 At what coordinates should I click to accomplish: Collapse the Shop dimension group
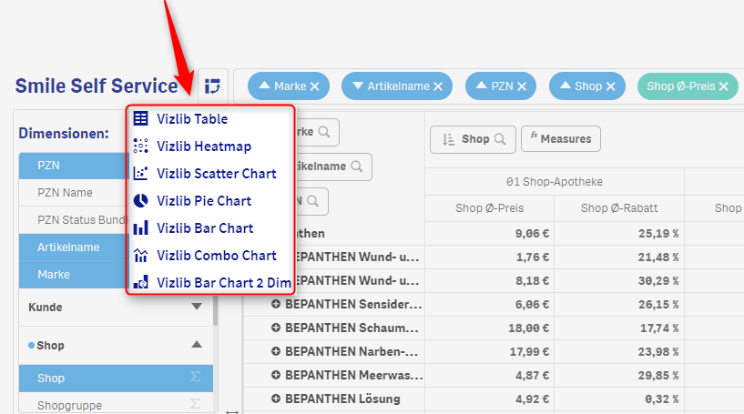pyautogui.click(x=197, y=346)
